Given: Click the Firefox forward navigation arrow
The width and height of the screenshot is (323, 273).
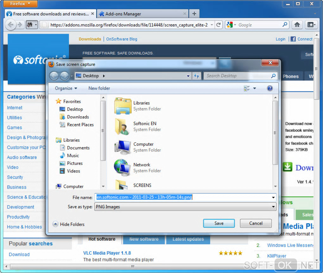Looking at the screenshot, I should pos(20,25).
